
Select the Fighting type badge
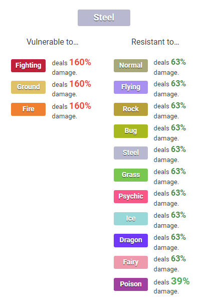tap(28, 66)
